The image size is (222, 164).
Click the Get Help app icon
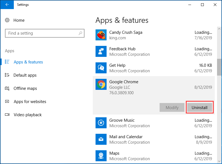[101, 68]
